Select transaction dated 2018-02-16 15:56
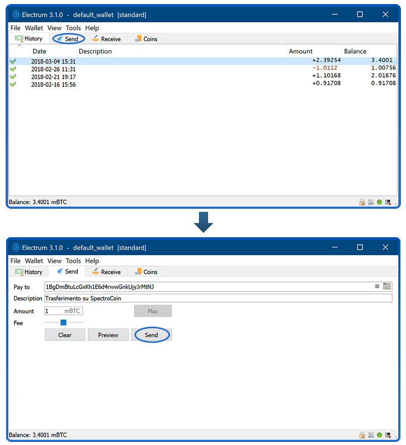Image resolution: width=406 pixels, height=445 pixels. (202, 84)
